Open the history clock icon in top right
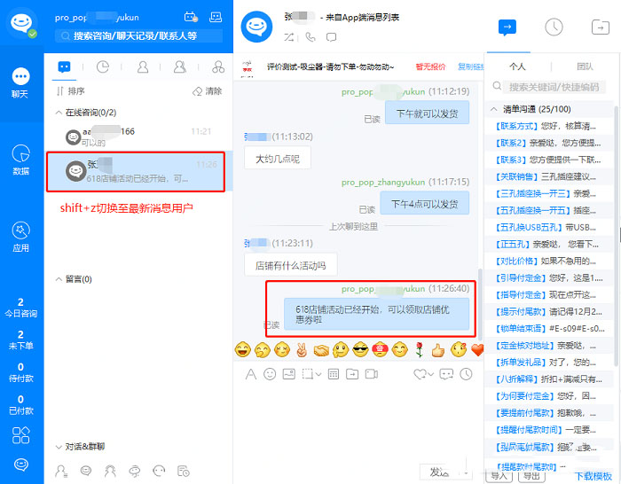Screen dimensions: 621x484 (554, 27)
